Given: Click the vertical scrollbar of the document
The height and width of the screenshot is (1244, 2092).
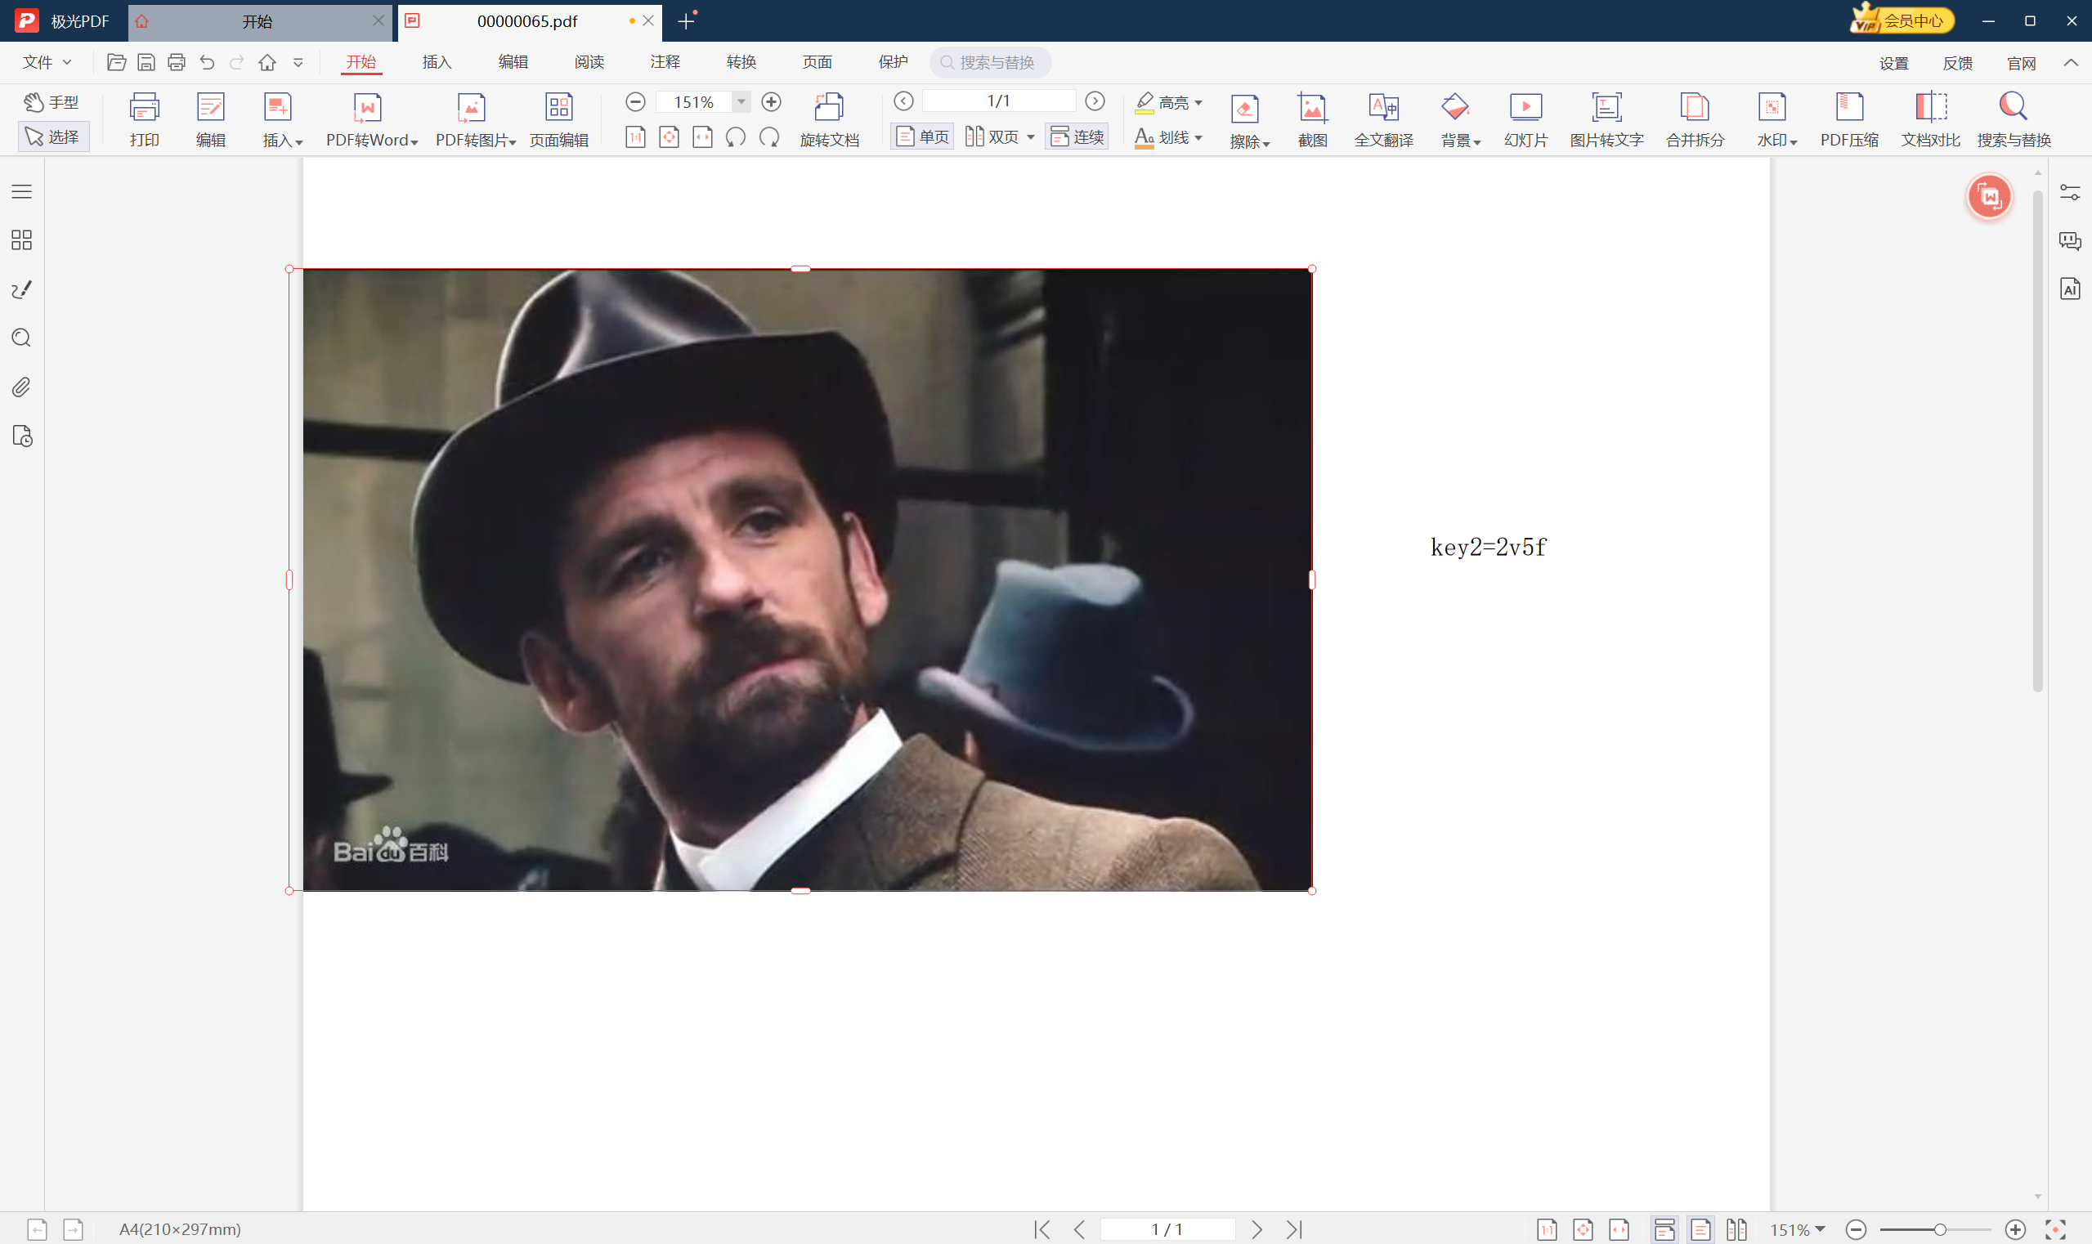Looking at the screenshot, I should (x=2037, y=440).
